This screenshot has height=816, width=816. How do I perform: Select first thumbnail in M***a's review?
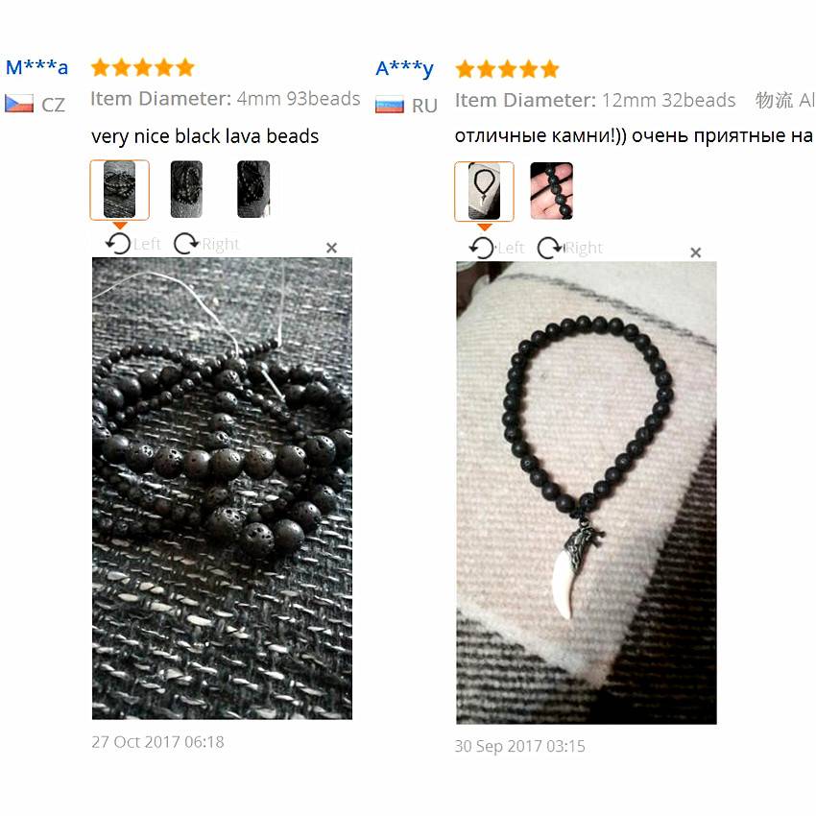(120, 190)
